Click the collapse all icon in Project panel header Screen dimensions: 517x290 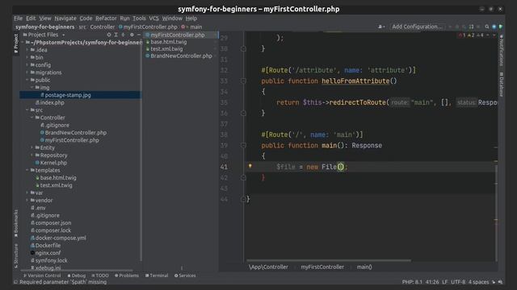(123, 35)
